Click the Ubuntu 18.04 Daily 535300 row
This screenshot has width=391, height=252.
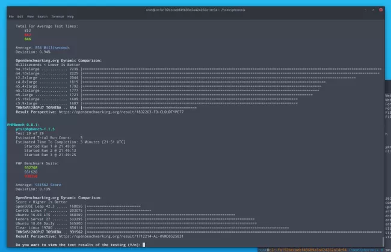coord(136,223)
